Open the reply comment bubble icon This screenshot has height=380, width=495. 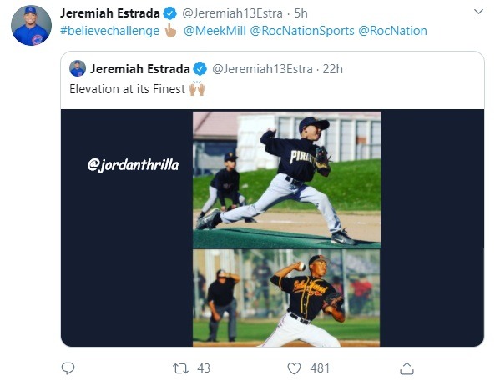[68, 367]
